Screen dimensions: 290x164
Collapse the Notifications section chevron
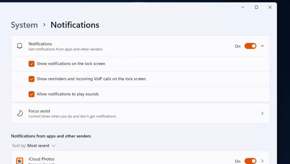pos(262,46)
